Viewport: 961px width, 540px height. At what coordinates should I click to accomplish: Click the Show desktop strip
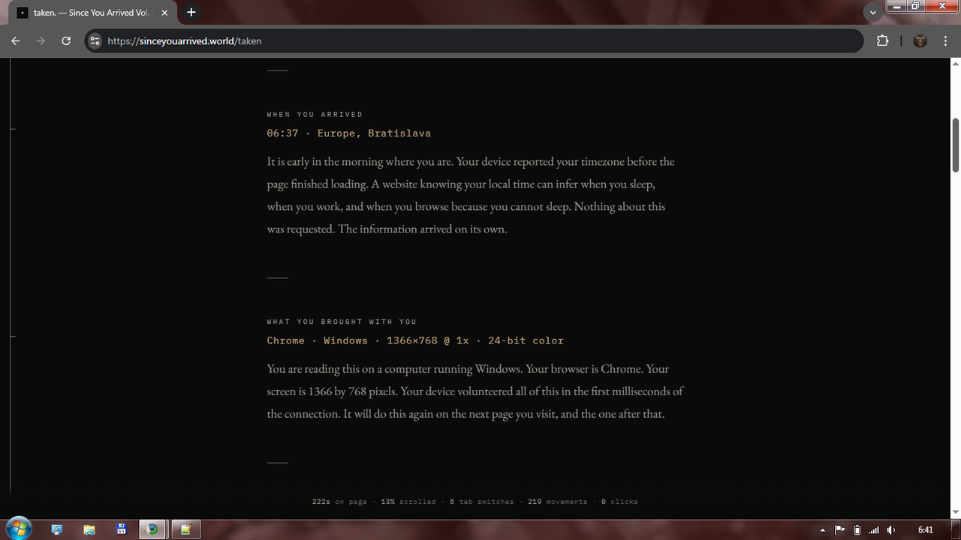pyautogui.click(x=955, y=529)
